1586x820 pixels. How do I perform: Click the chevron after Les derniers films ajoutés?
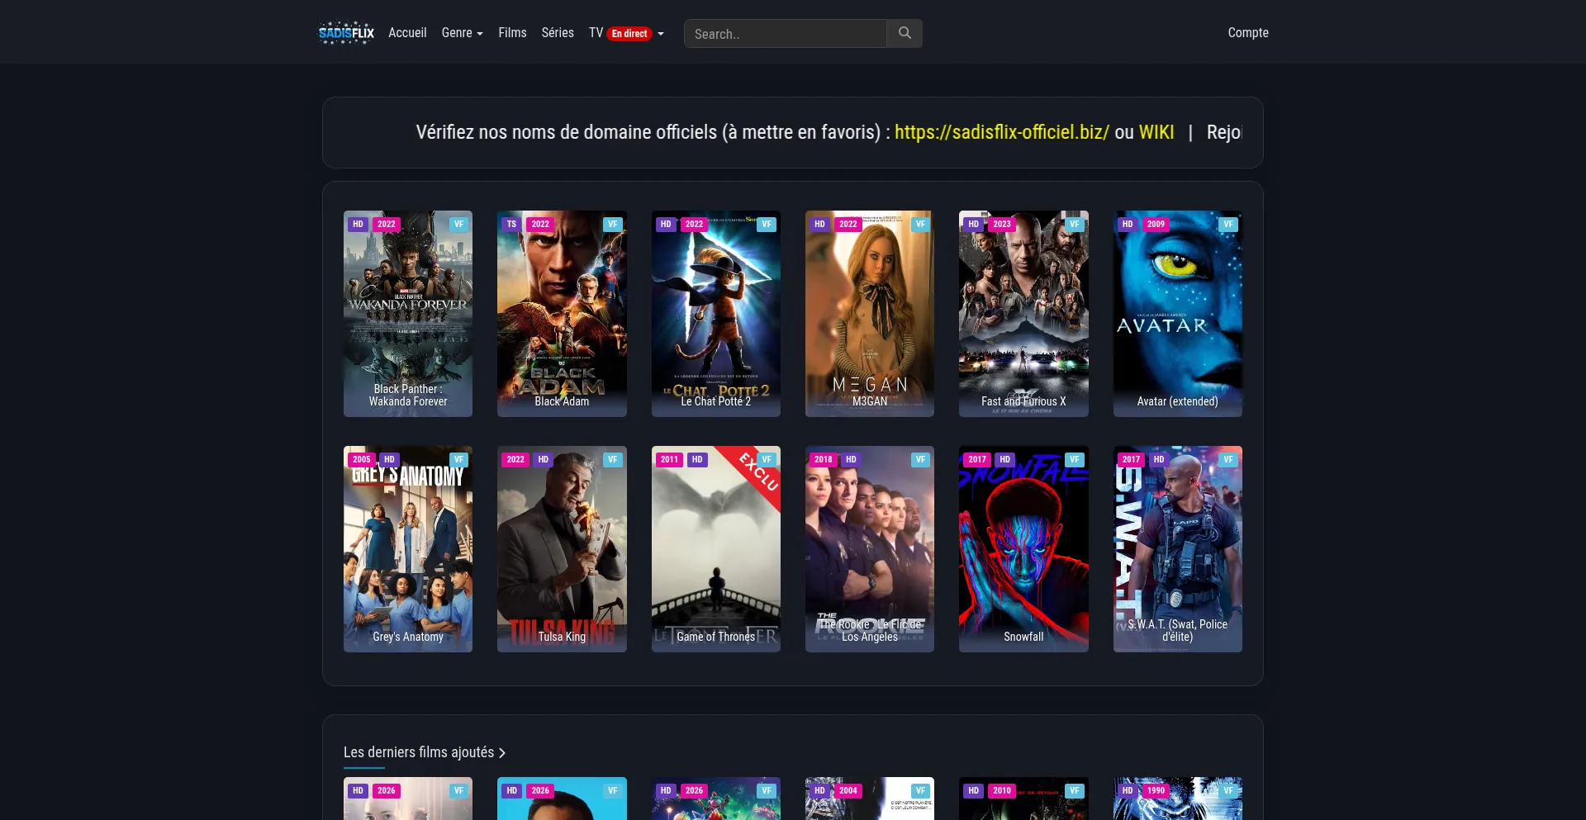(501, 753)
